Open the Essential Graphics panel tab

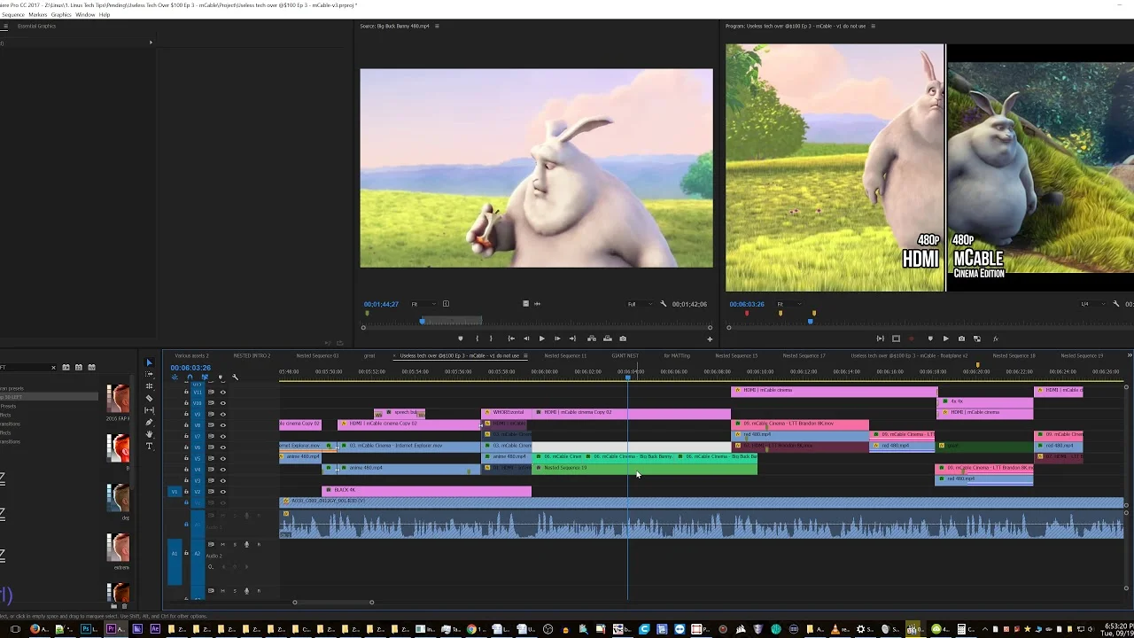(36, 26)
